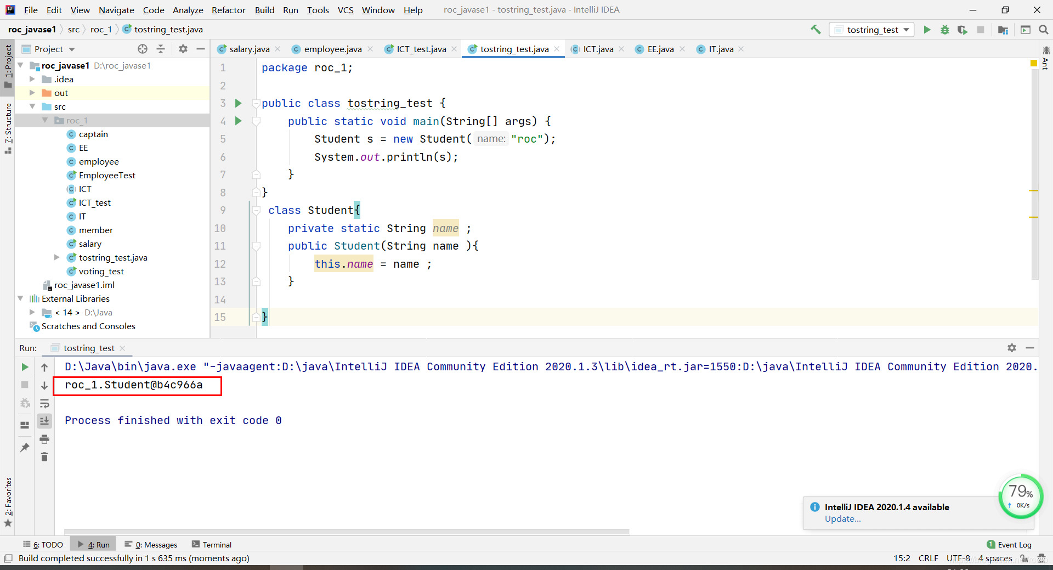Switch to EE.java tab
This screenshot has width=1053, height=570.
point(660,49)
